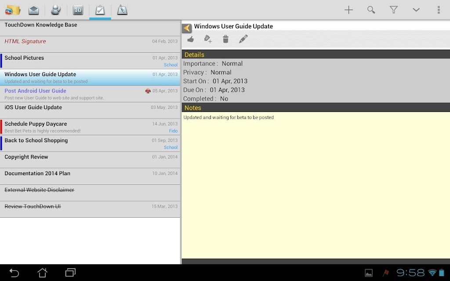Image resolution: width=450 pixels, height=281 pixels.
Task: Click the red flag icon on Post Android User Guide
Action: point(148,91)
